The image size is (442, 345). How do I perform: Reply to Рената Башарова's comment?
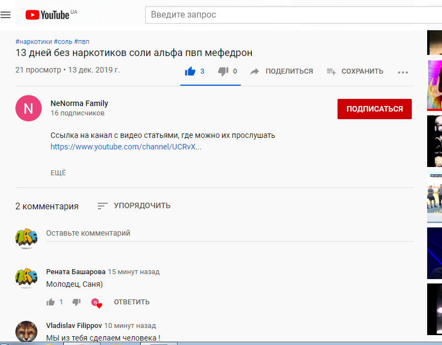[x=131, y=302]
